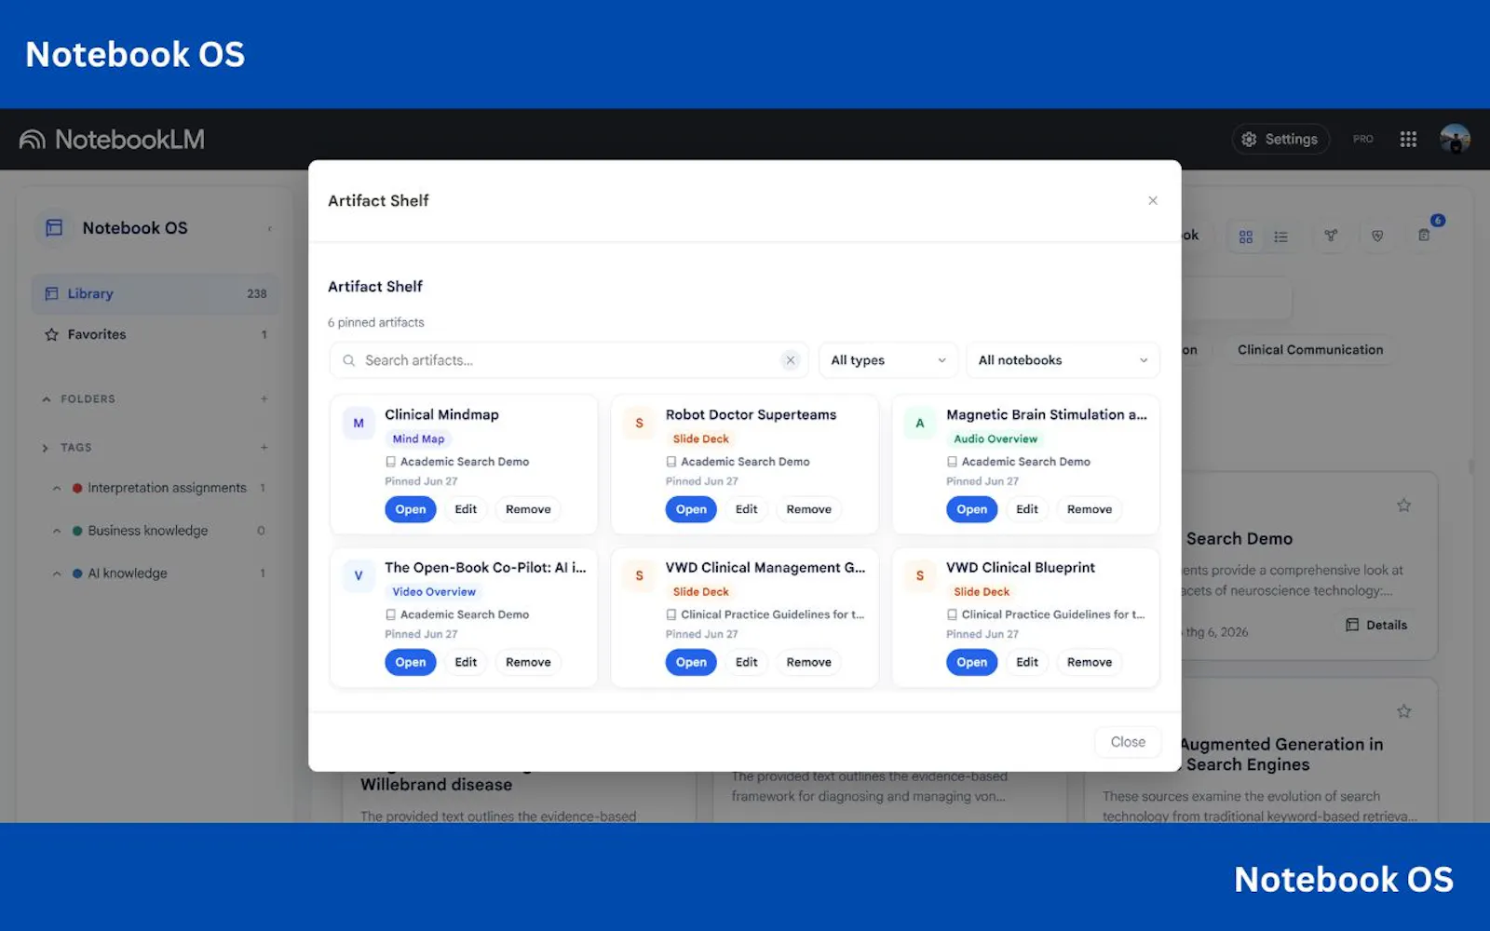
Task: Open the Google apps grid icon
Action: click(1408, 139)
